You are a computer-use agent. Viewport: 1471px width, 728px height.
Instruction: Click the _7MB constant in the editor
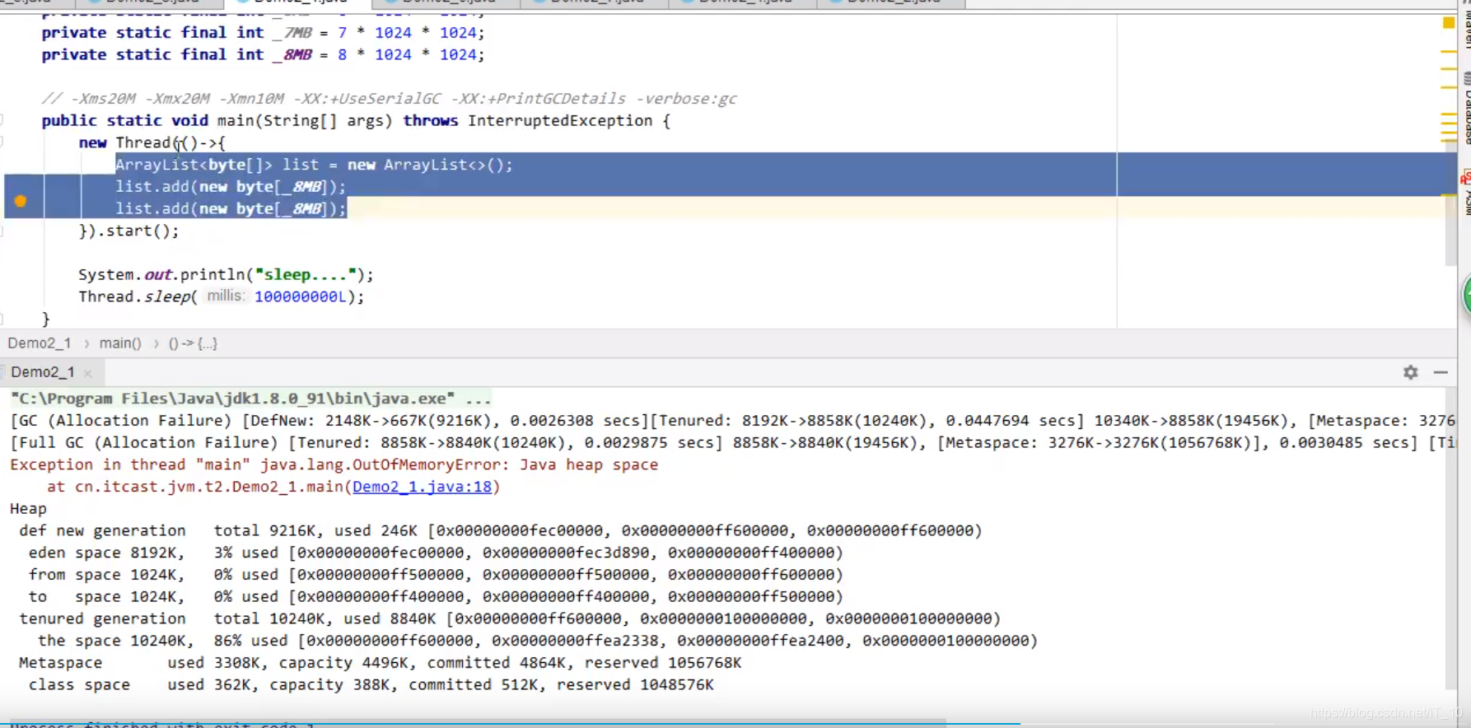click(x=292, y=33)
